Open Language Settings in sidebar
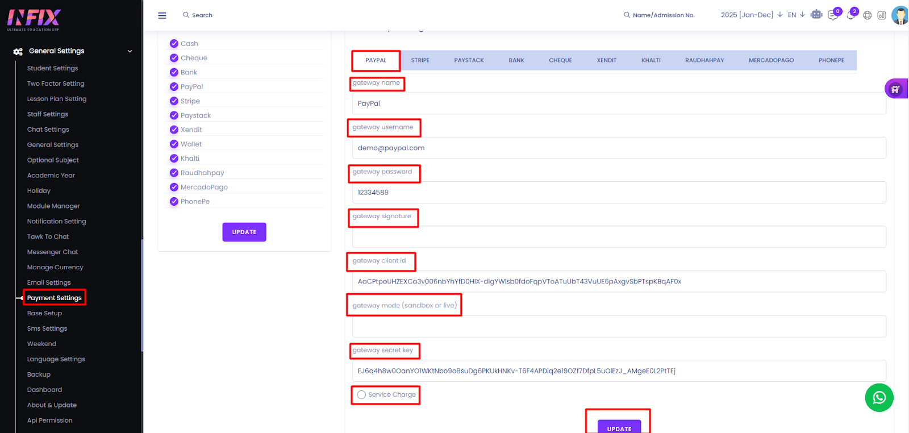 tap(56, 359)
